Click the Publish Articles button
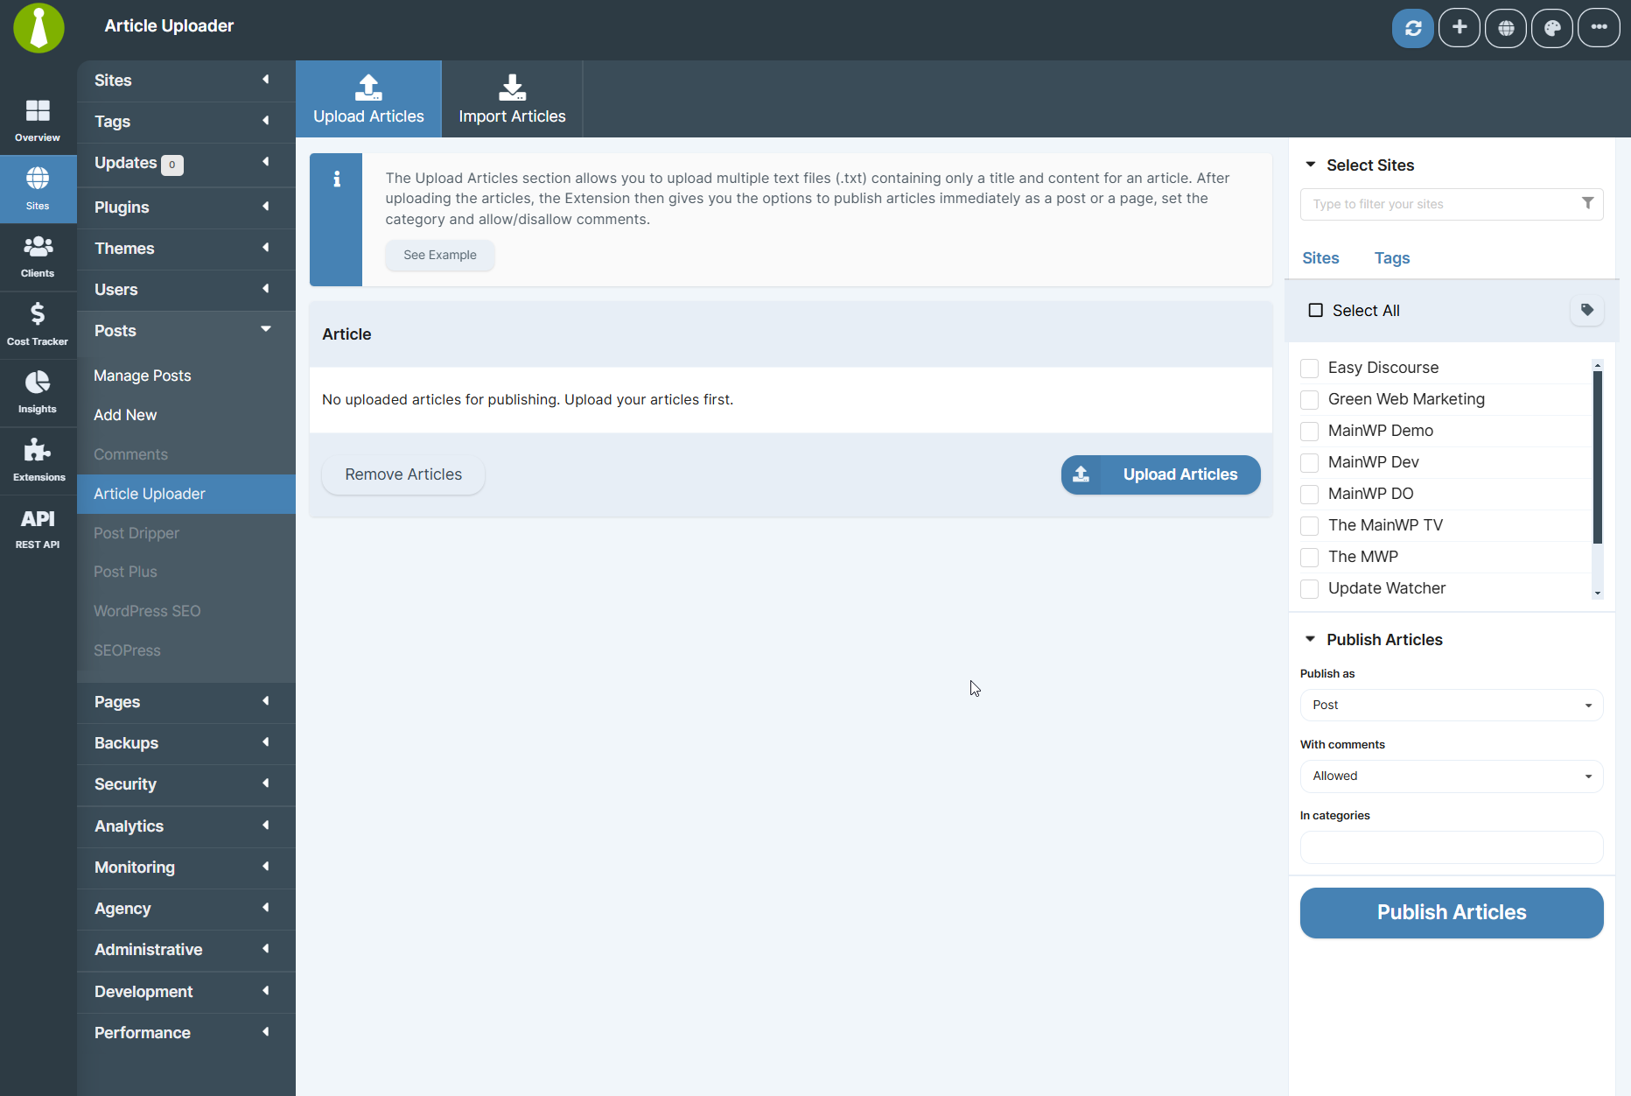 [x=1451, y=912]
